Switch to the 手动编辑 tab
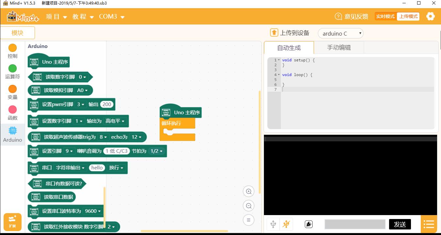The width and height of the screenshot is (441, 235). [339, 48]
